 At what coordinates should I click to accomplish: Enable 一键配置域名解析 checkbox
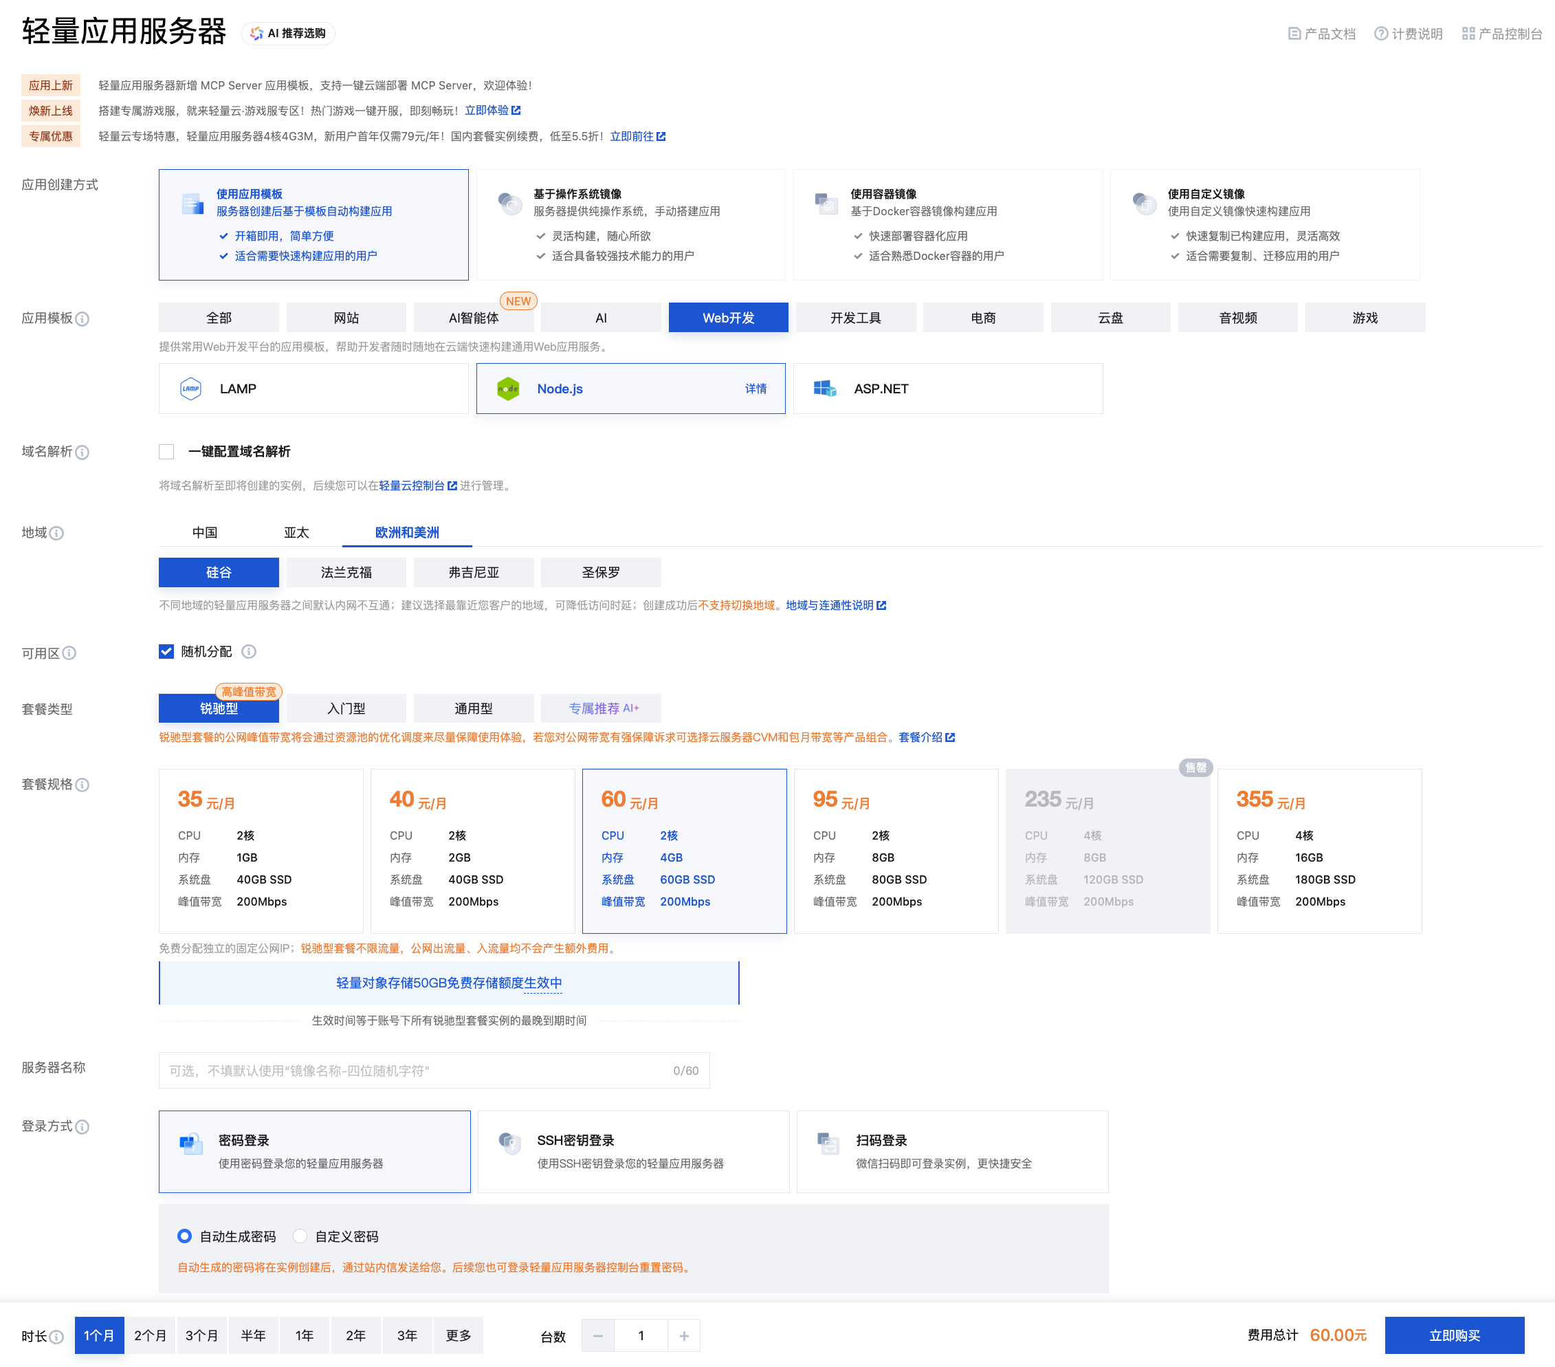pyautogui.click(x=166, y=452)
